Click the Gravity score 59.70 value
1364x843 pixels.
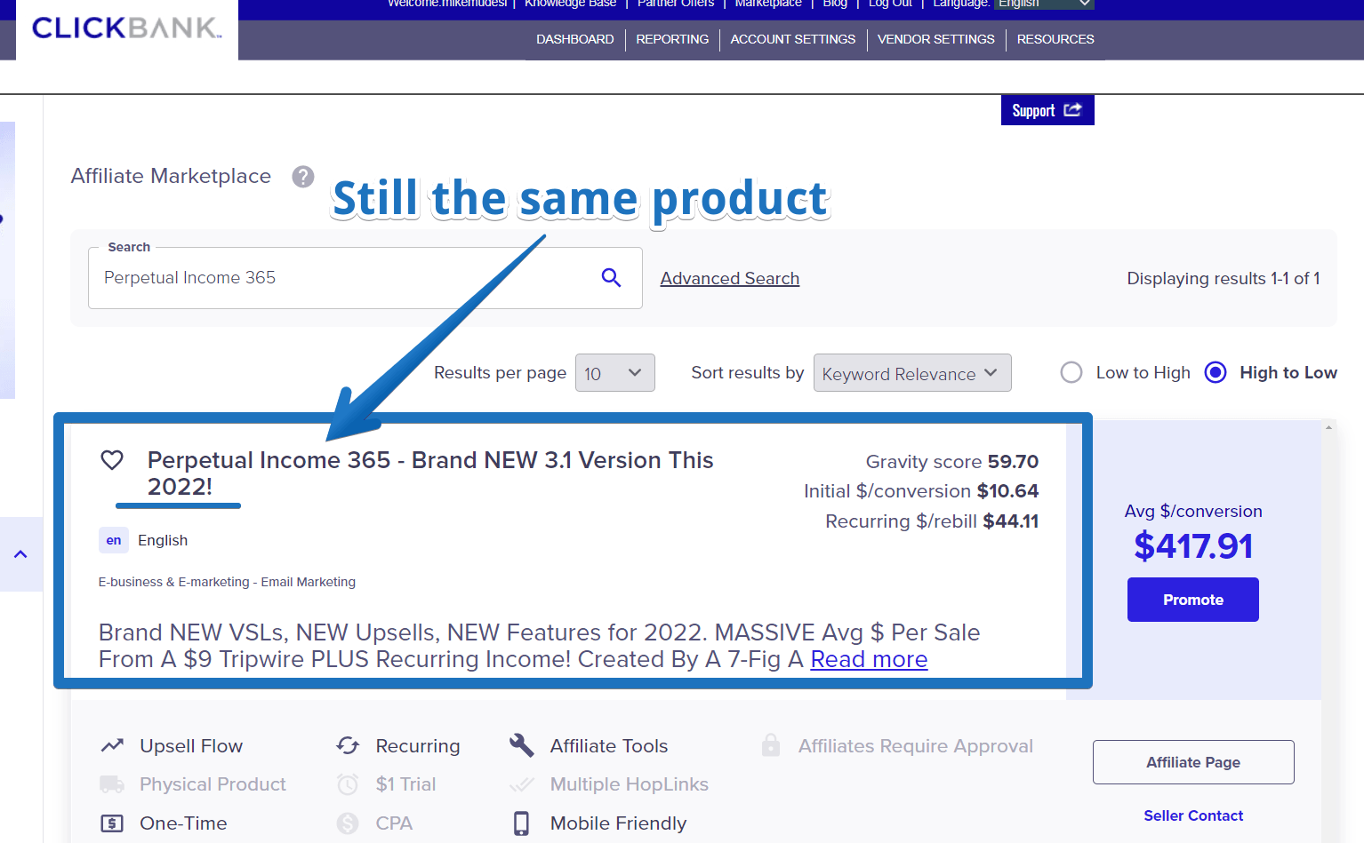coord(1013,462)
